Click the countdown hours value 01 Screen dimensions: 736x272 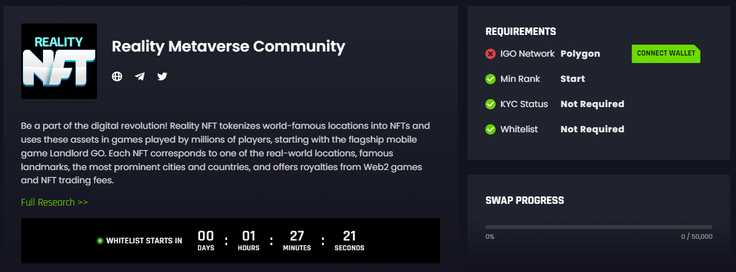(248, 235)
